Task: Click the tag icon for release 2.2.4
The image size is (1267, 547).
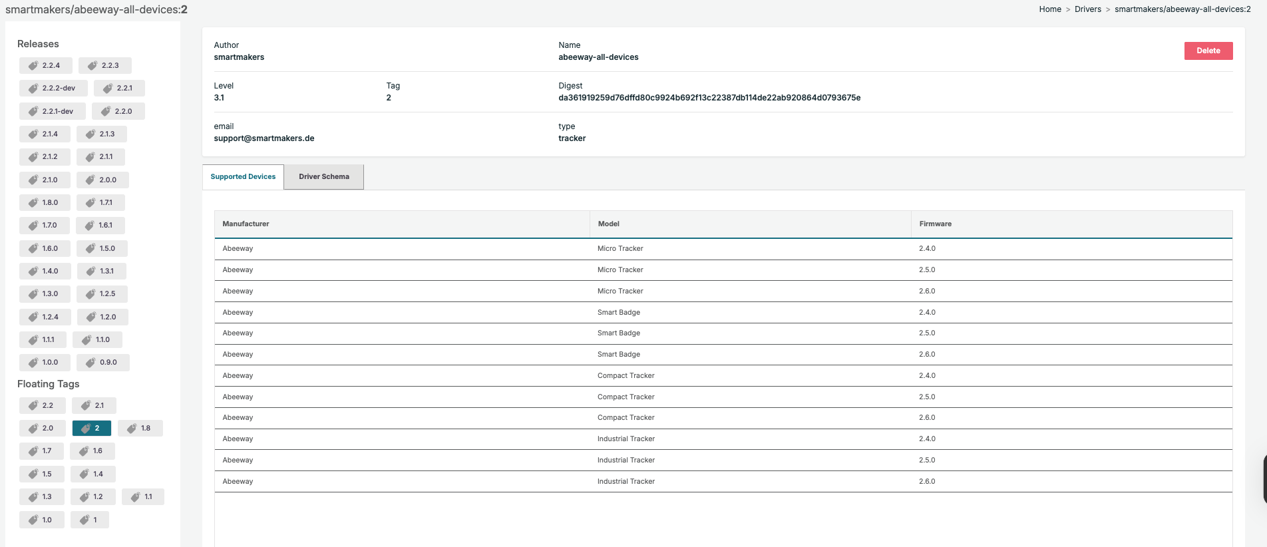Action: [33, 65]
